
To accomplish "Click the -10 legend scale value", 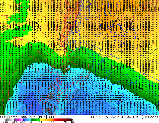I will click(x=22, y=122).
